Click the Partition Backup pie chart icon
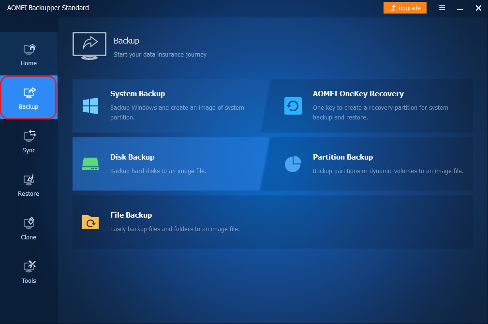488x324 pixels. [293, 164]
